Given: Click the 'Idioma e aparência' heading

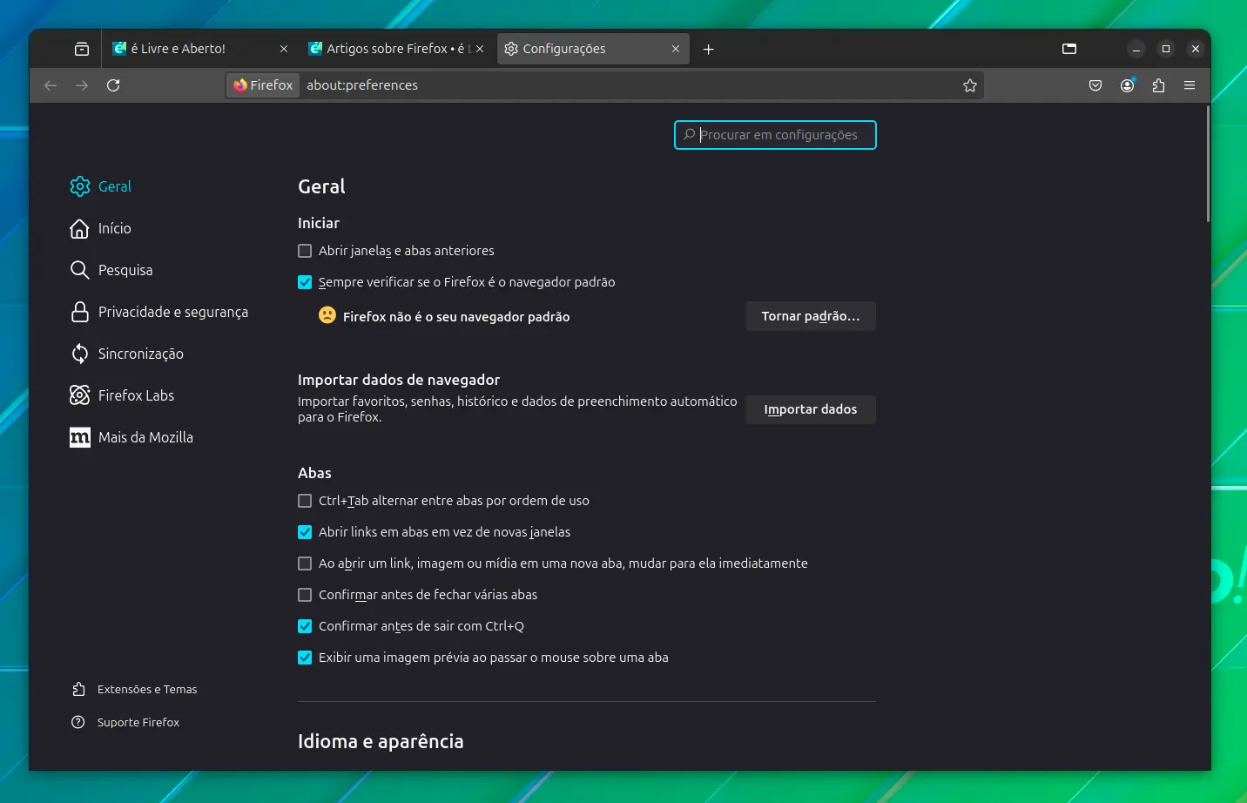Looking at the screenshot, I should click(x=381, y=741).
